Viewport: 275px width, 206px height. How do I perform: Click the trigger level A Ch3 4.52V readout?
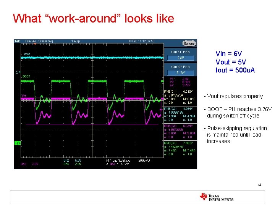[118, 164]
